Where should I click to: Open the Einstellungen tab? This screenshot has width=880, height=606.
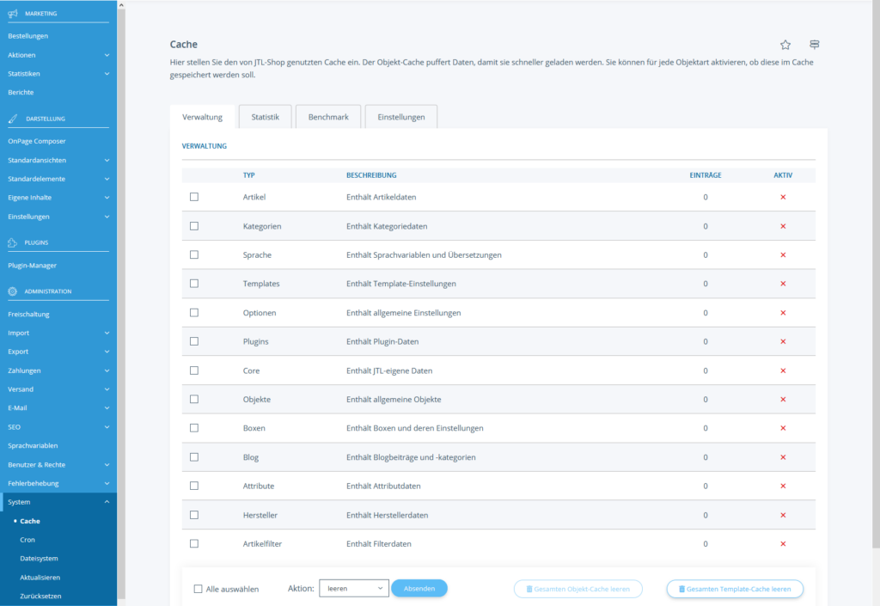tap(401, 117)
